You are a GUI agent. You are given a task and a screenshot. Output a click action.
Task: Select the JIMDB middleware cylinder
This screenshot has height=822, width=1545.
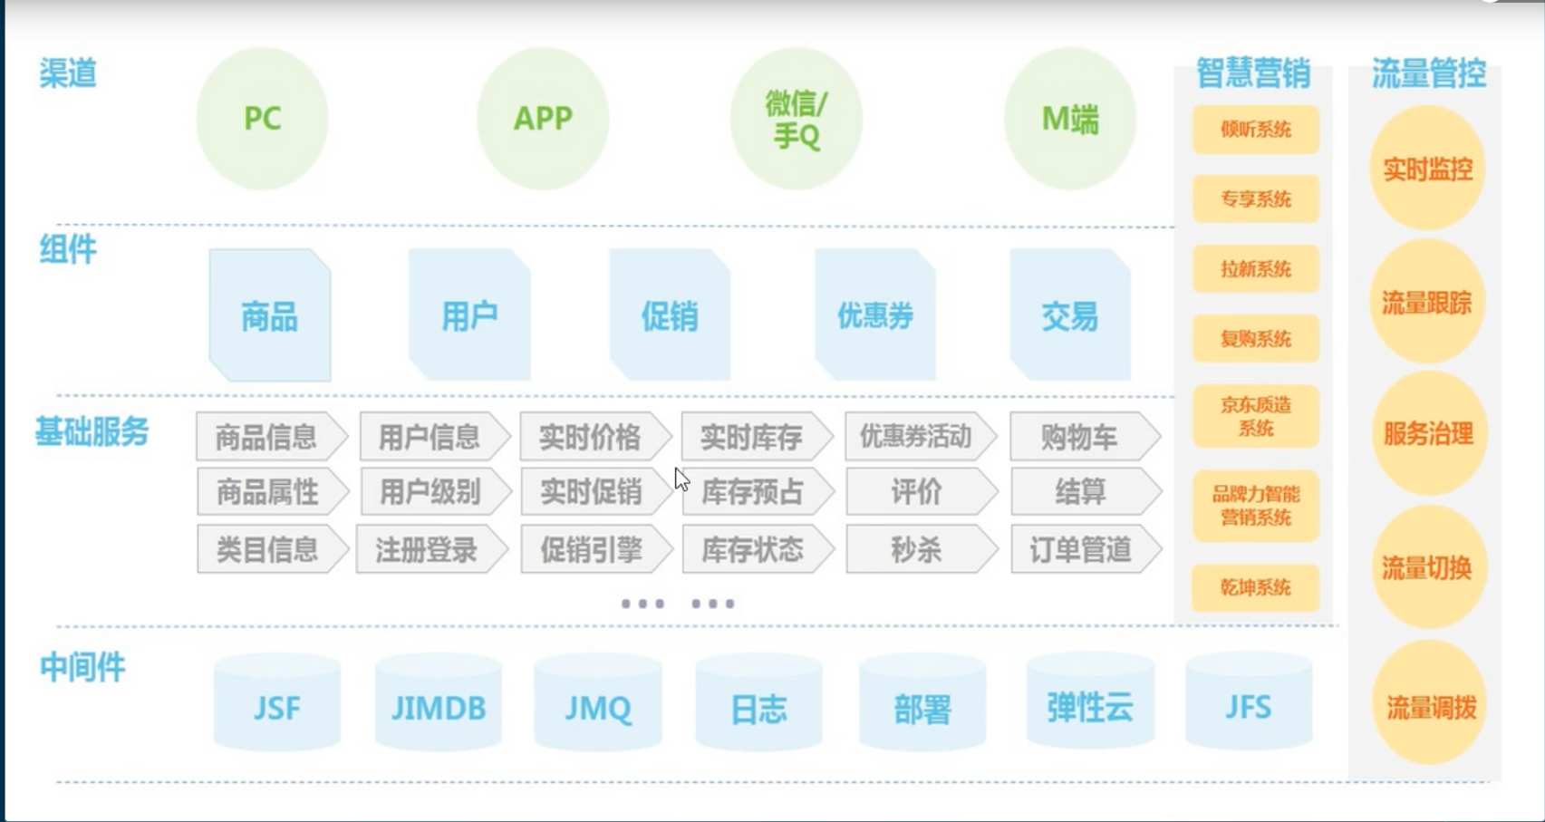(439, 702)
